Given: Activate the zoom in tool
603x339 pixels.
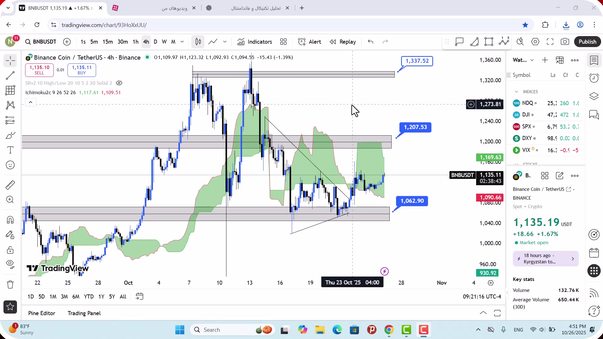Looking at the screenshot, I should (x=10, y=200).
